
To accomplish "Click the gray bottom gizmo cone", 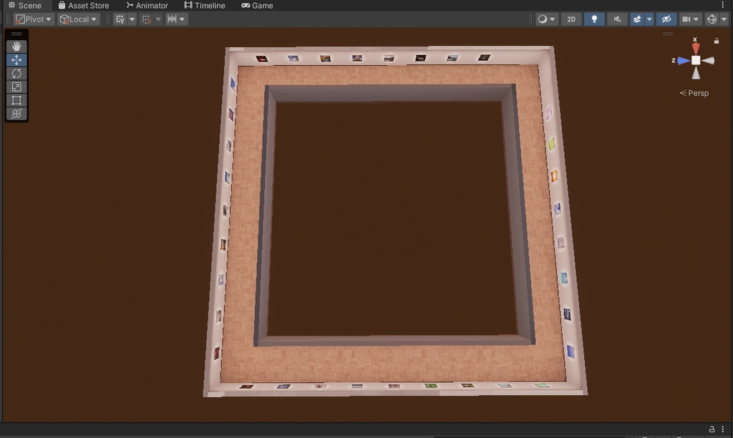I will 696,72.
